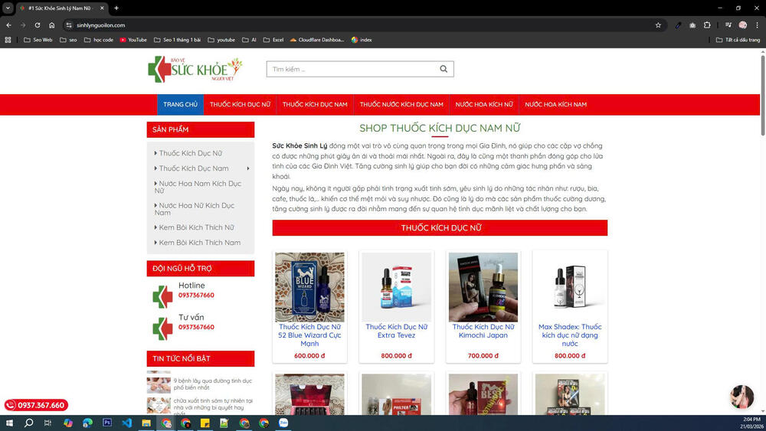766x431 pixels.
Task: Open sidebar link Thuốc Kích Dục Nam
Action: [194, 168]
